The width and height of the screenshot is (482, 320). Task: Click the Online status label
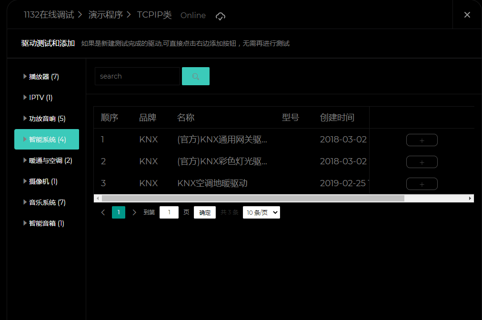click(193, 15)
